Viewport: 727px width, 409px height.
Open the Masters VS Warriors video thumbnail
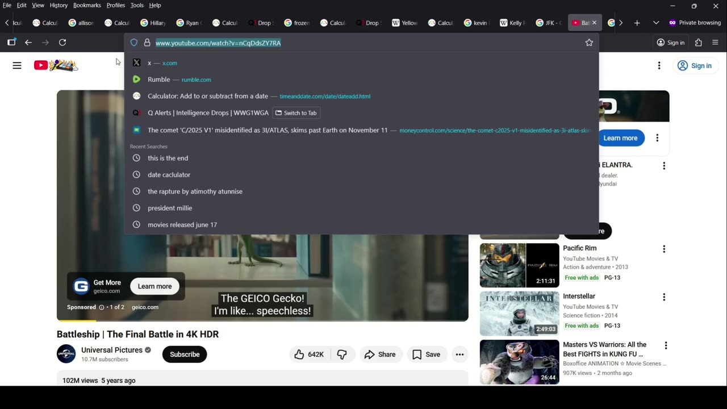[519, 362]
